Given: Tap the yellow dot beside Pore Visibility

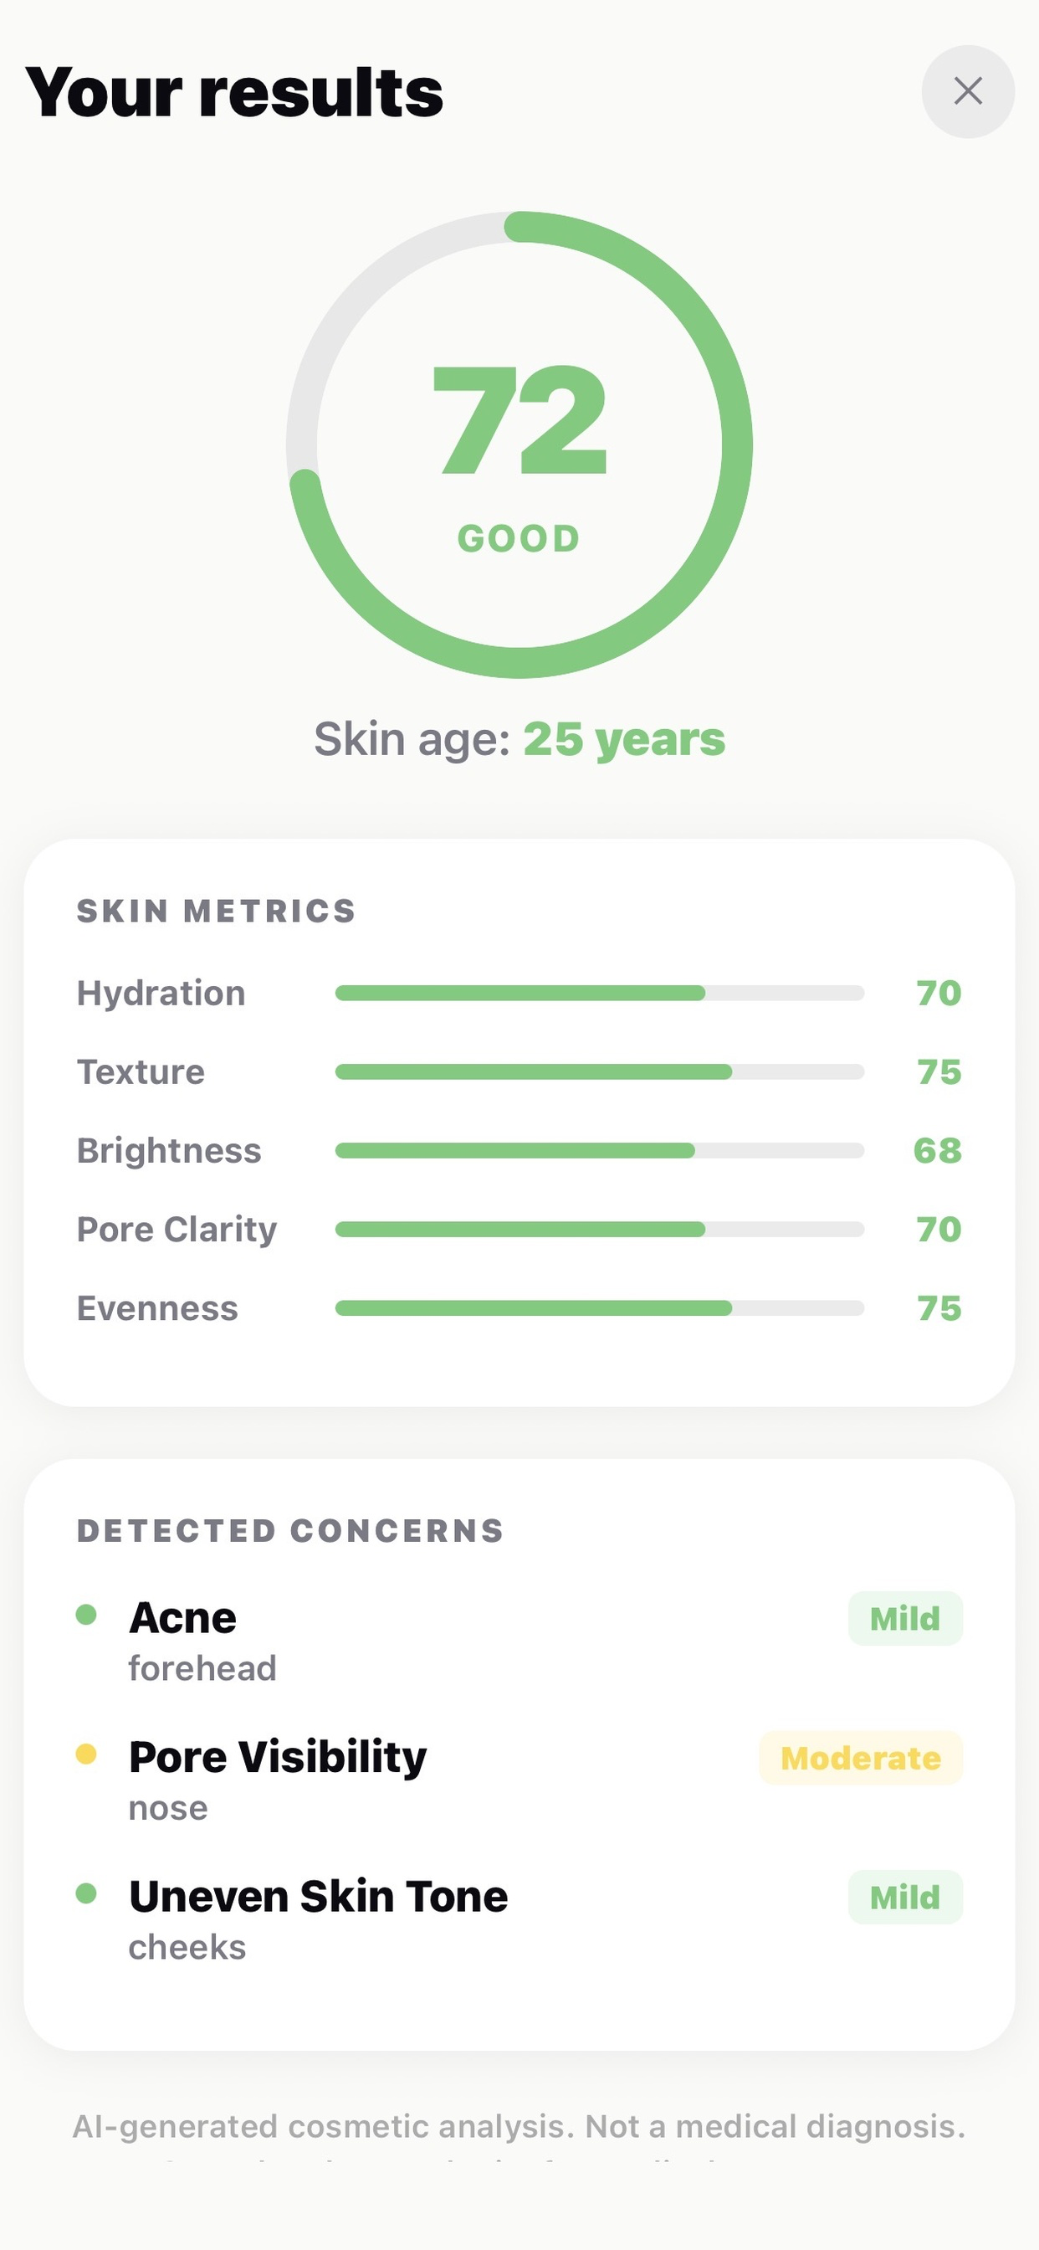Looking at the screenshot, I should click(x=86, y=1754).
